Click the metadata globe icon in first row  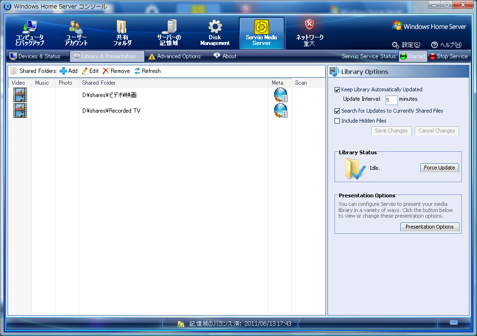point(280,95)
